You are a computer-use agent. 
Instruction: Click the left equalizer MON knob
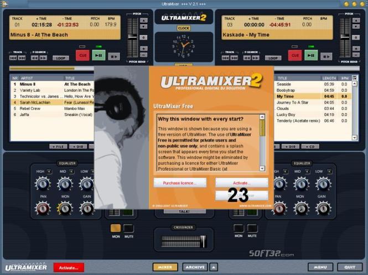(65, 208)
